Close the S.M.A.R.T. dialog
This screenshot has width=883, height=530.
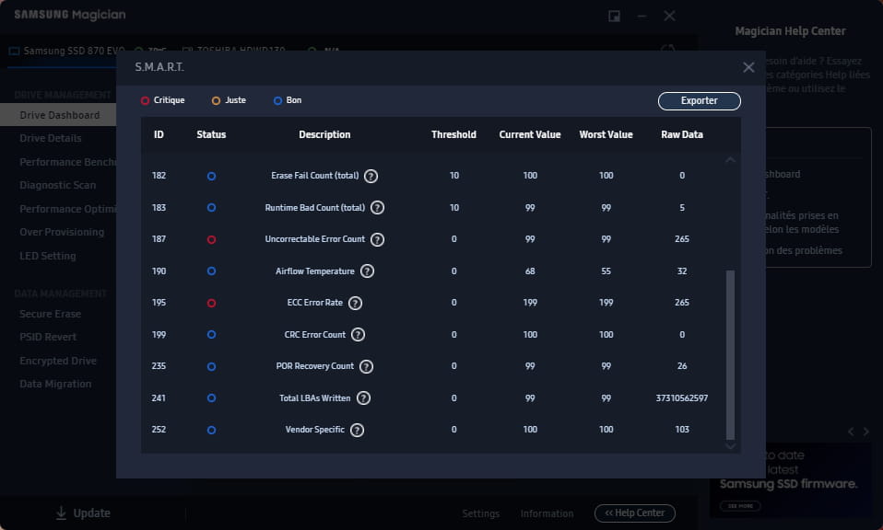click(x=748, y=67)
